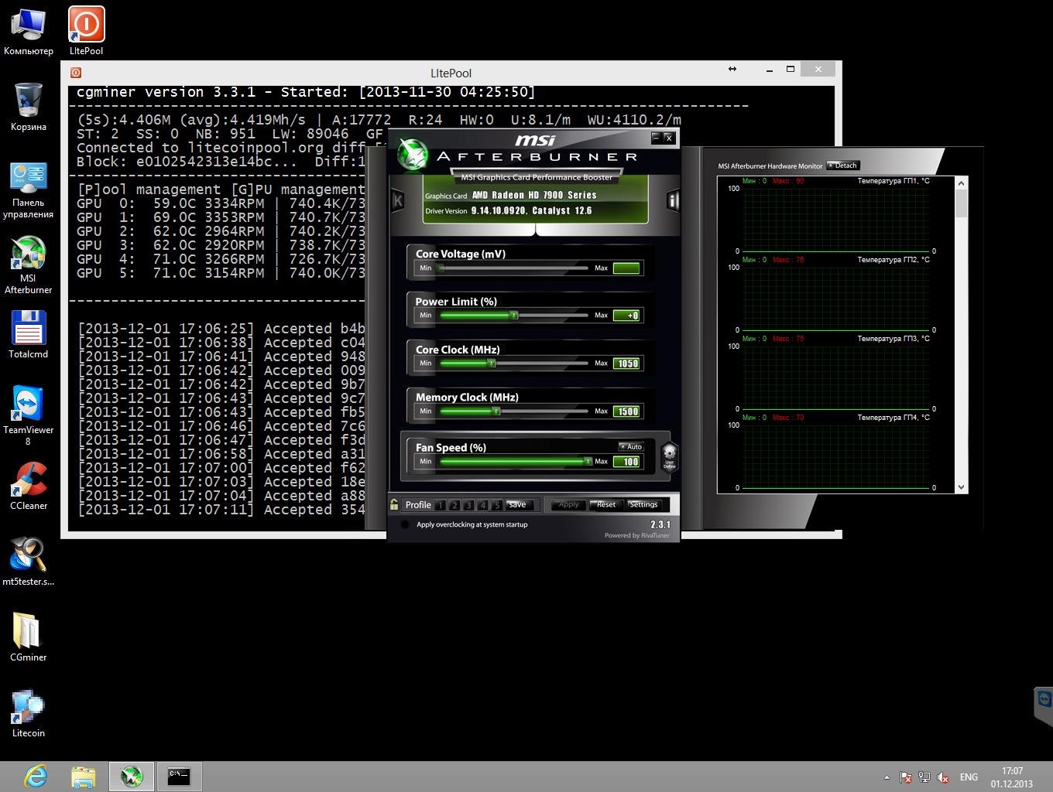This screenshot has height=792, width=1053.
Task: Select the CGminer folder icon
Action: point(29,637)
